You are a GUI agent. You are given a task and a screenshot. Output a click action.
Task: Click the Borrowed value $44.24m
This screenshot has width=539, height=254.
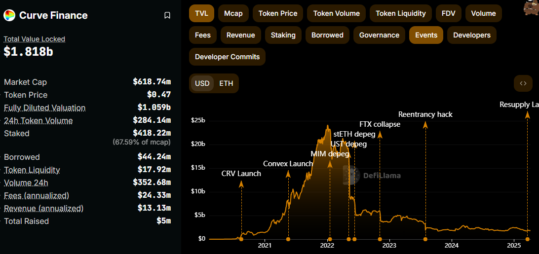[154, 157]
